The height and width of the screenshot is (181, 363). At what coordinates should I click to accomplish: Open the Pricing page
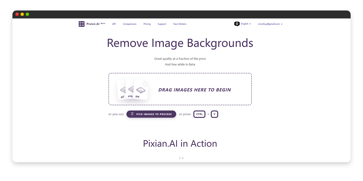tap(147, 24)
